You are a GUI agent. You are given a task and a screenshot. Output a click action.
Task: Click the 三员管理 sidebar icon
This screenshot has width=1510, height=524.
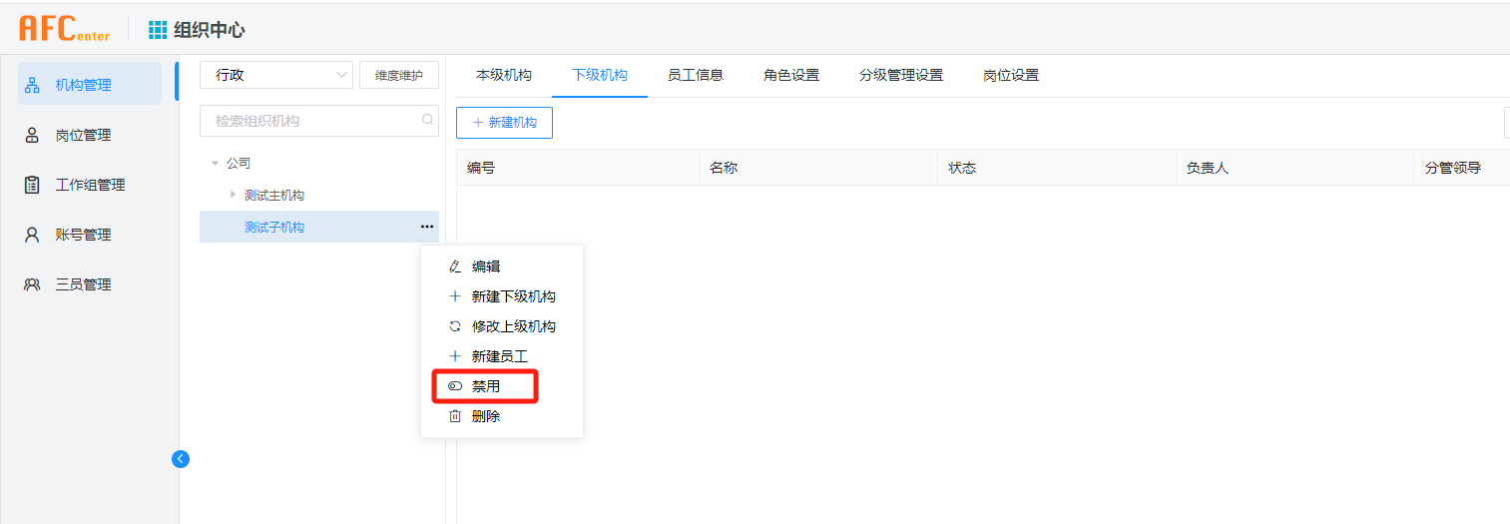click(x=32, y=284)
